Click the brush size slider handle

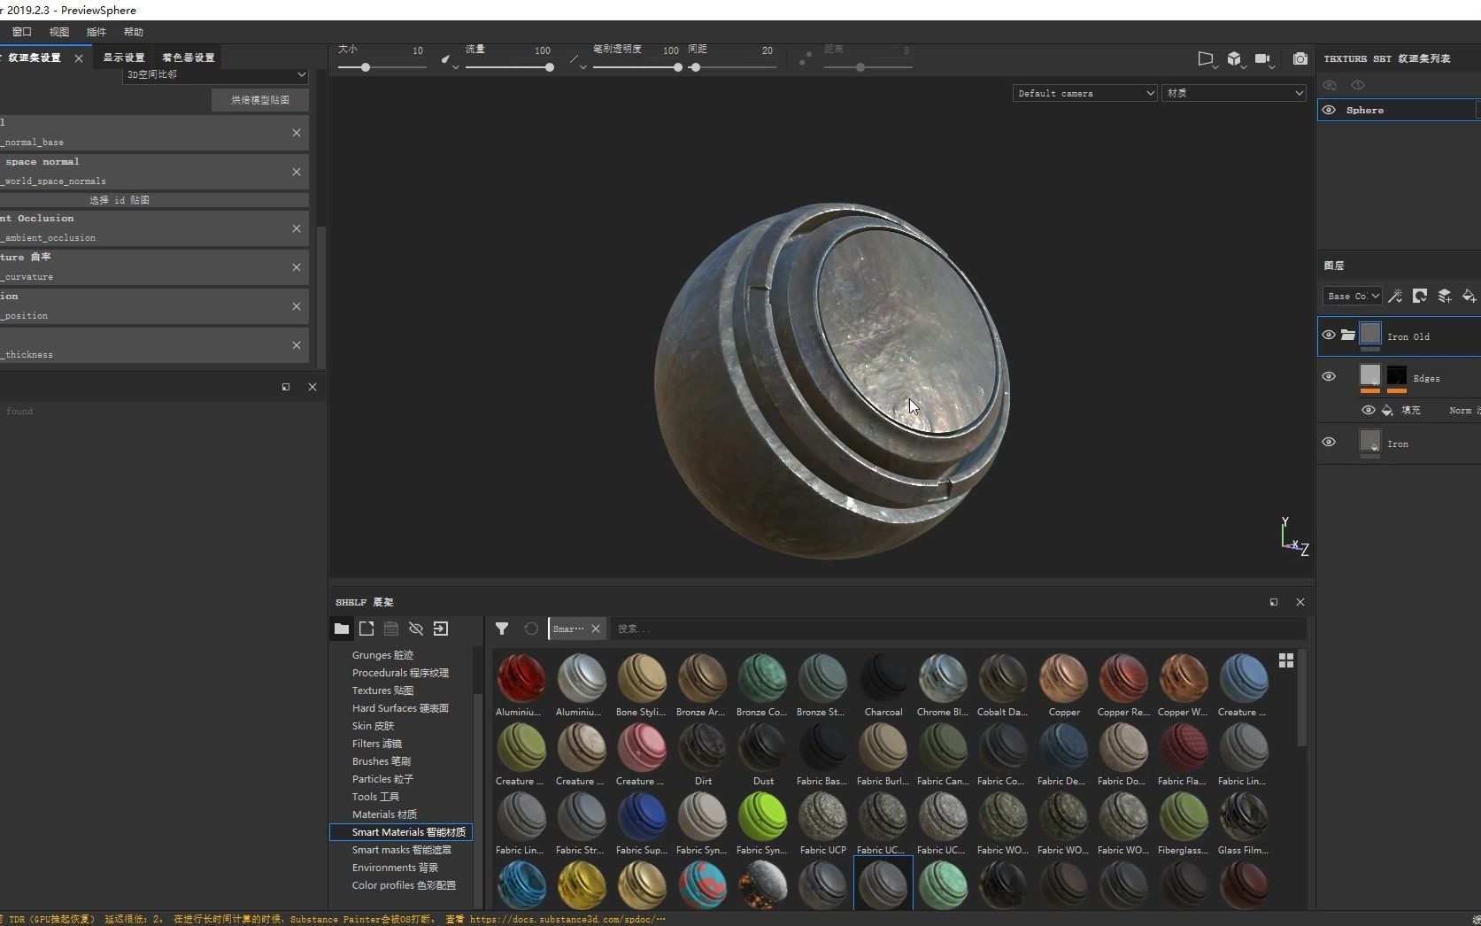366,67
